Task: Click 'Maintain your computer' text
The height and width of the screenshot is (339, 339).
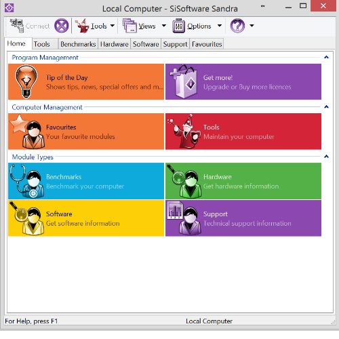Action: [x=239, y=137]
